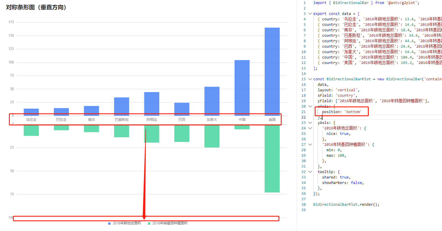Select the 乌拉圭 axis label on the chart
442x231 pixels.
pyautogui.click(x=31, y=119)
